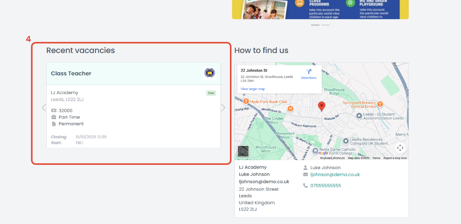Click closing date 10/10/2025 12:39
The width and height of the screenshot is (461, 224).
pyautogui.click(x=91, y=137)
